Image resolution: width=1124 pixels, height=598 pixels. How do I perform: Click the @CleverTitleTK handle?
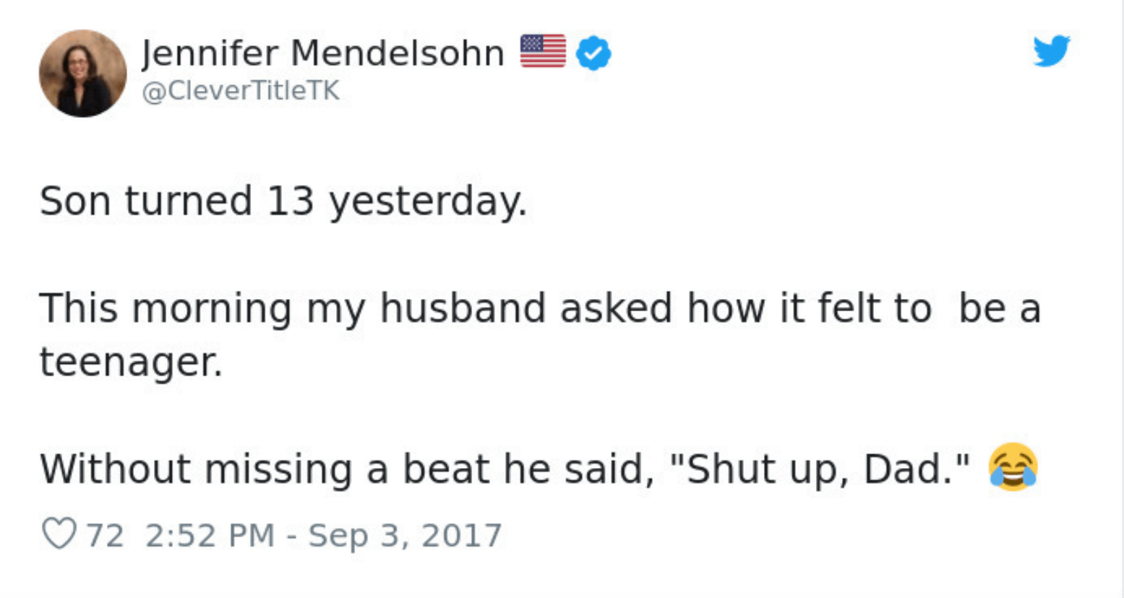tap(241, 91)
